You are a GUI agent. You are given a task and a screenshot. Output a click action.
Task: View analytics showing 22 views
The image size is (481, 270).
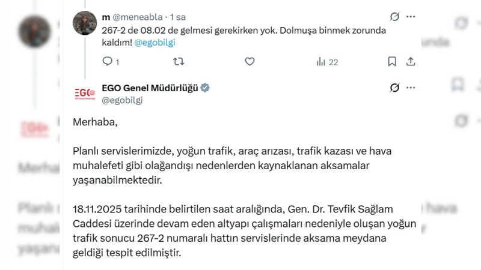(x=327, y=61)
